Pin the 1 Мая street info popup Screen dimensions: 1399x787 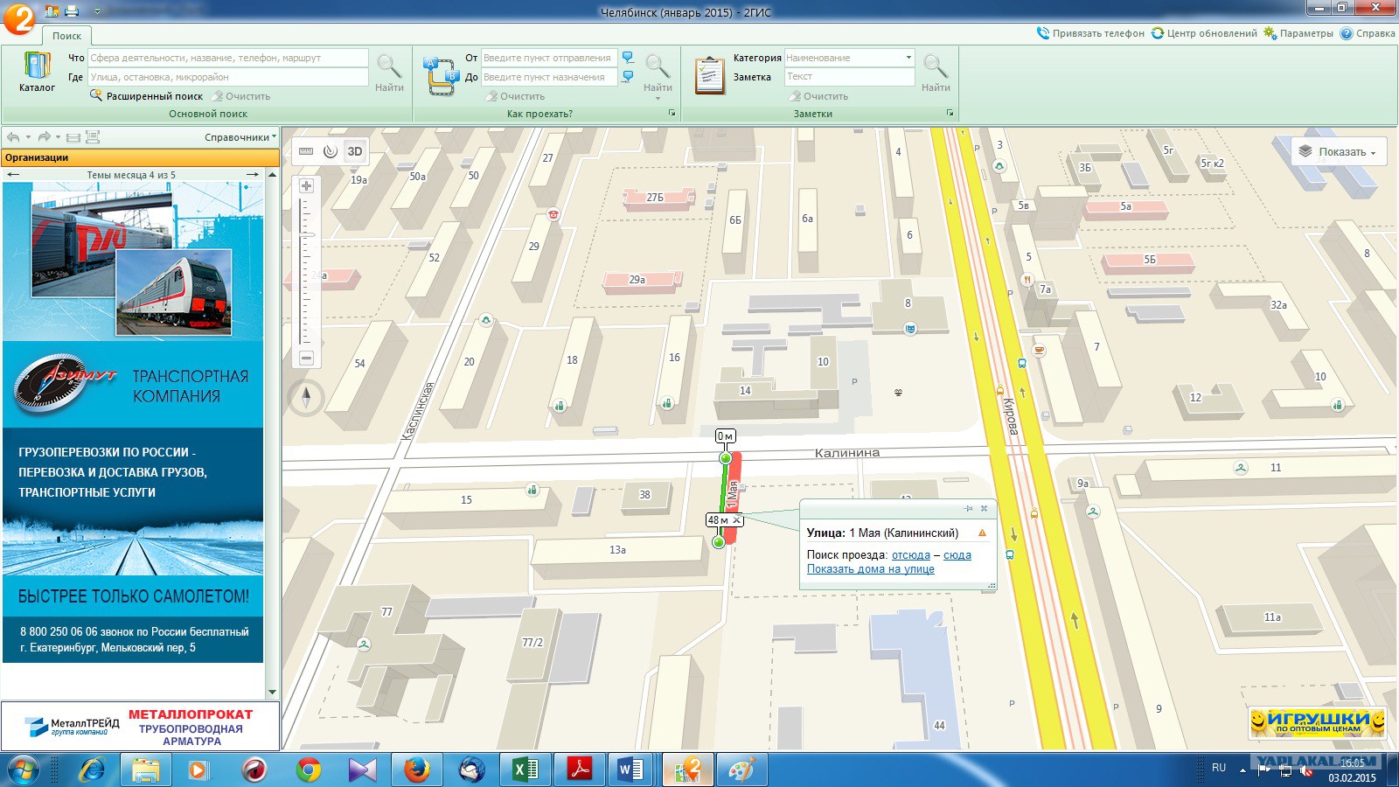point(968,508)
